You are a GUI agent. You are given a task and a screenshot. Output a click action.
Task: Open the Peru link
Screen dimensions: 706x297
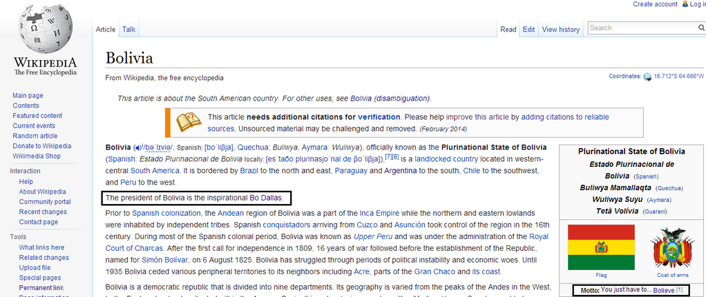pyautogui.click(x=128, y=183)
